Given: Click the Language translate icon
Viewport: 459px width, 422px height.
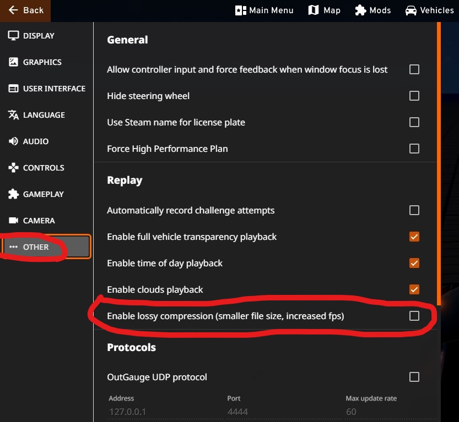Looking at the screenshot, I should coord(13,115).
